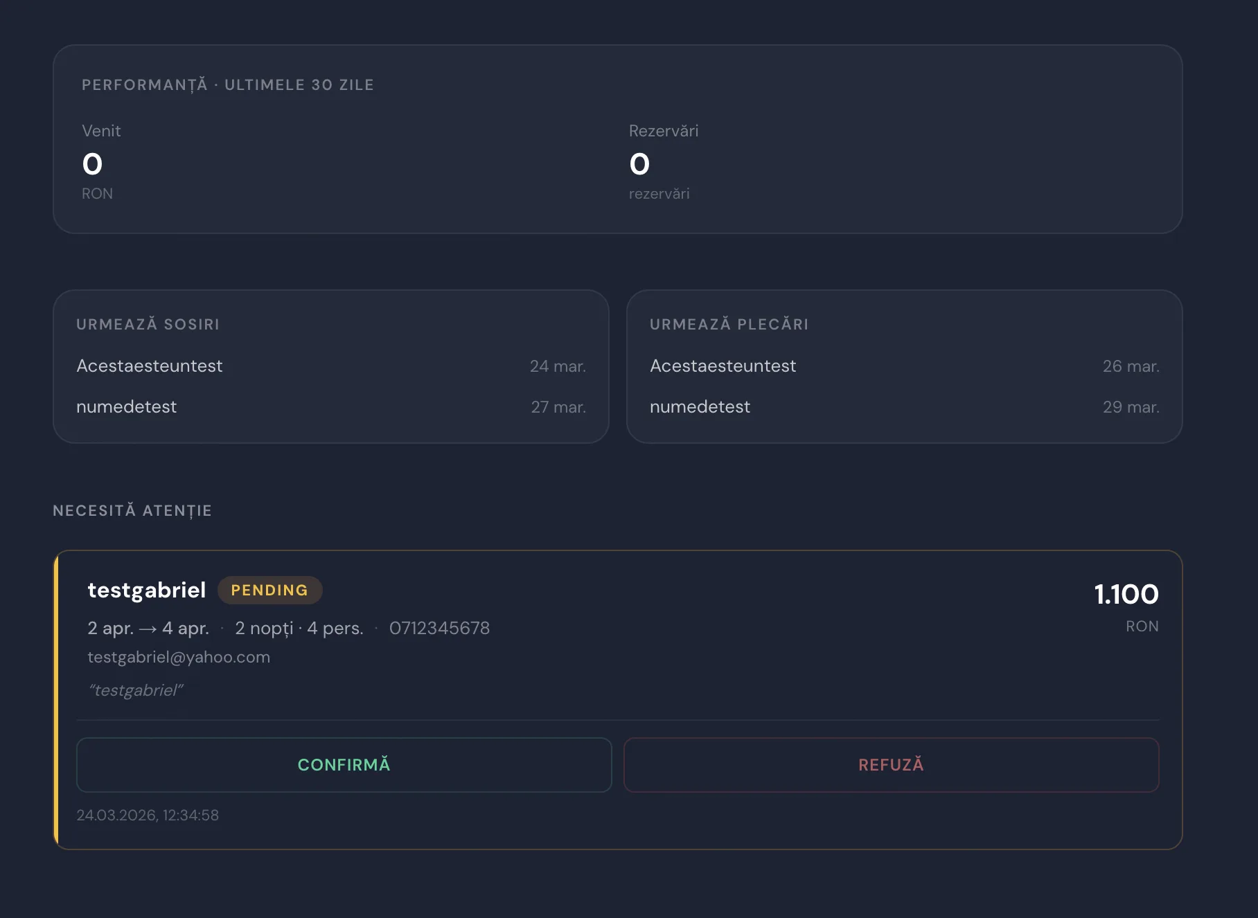
Task: Reject the booking with REFUZĂ button
Action: point(891,764)
